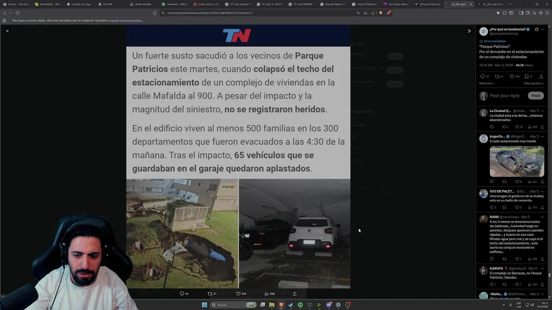
Task: Click Show translation link
Action: [495, 41]
